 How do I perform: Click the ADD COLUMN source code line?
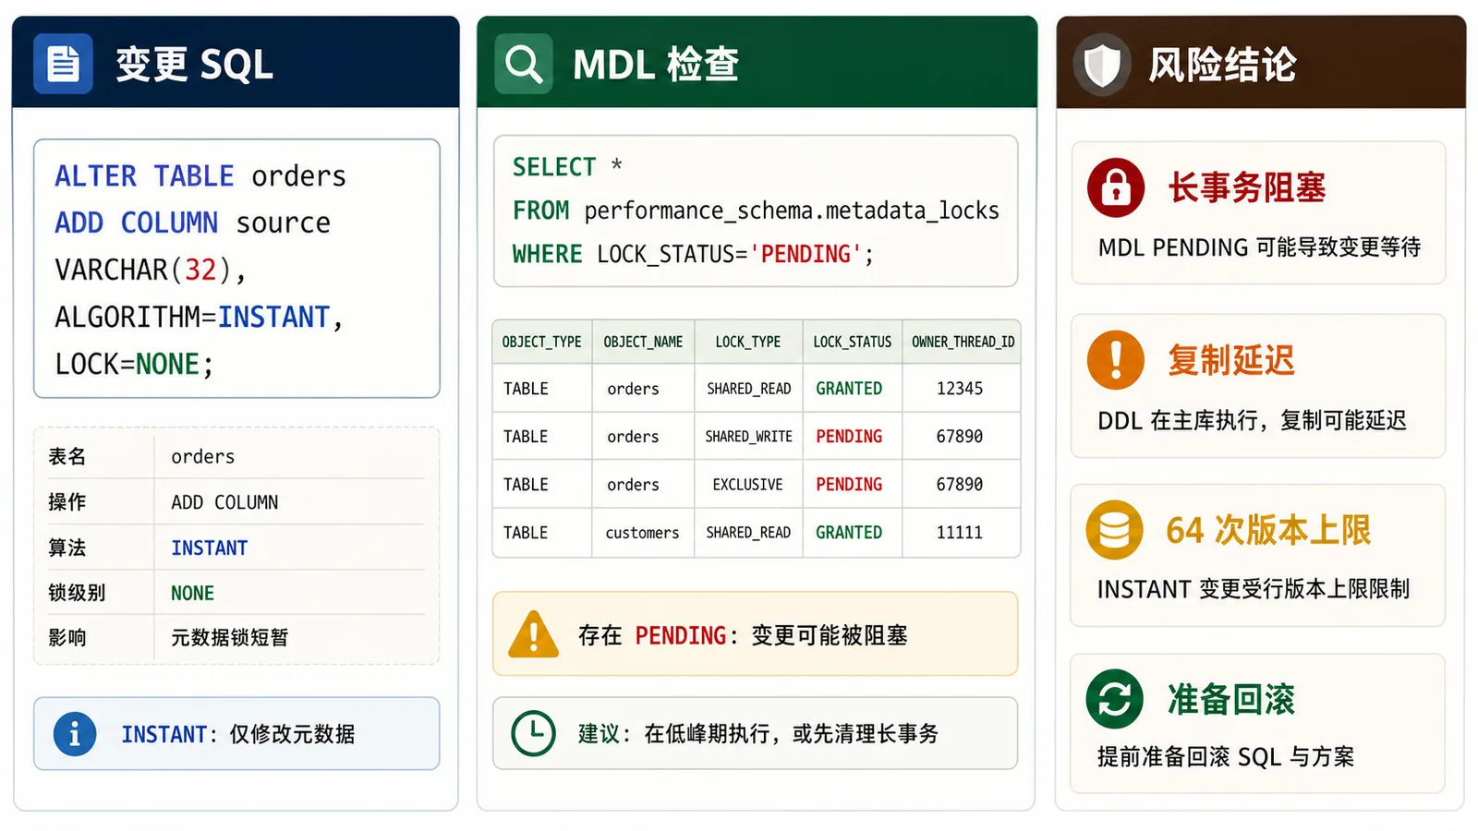(192, 223)
